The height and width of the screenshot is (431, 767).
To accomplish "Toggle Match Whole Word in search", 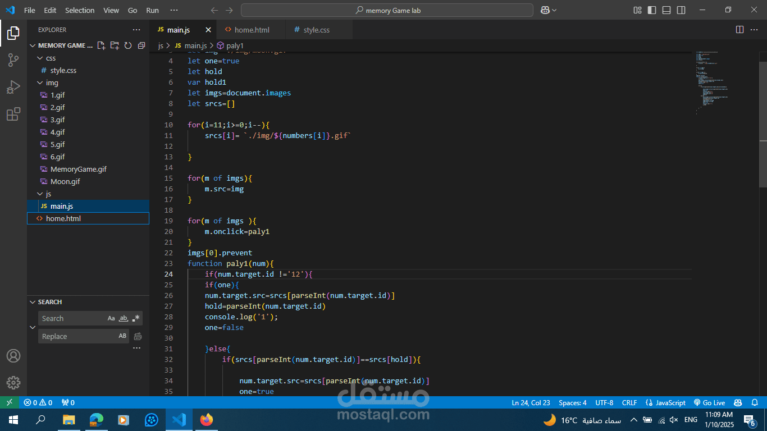I will (124, 318).
